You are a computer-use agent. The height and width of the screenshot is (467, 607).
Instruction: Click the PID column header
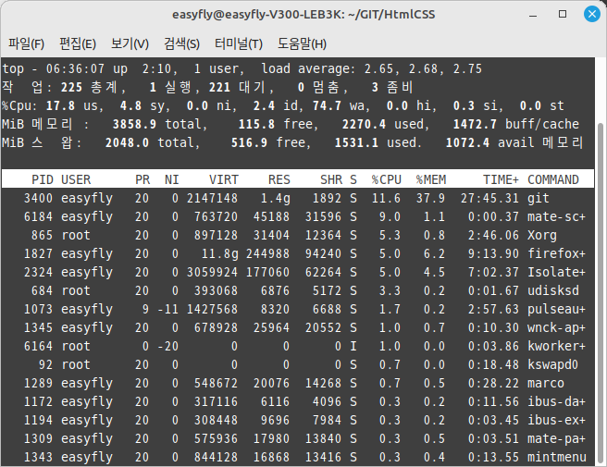click(43, 179)
